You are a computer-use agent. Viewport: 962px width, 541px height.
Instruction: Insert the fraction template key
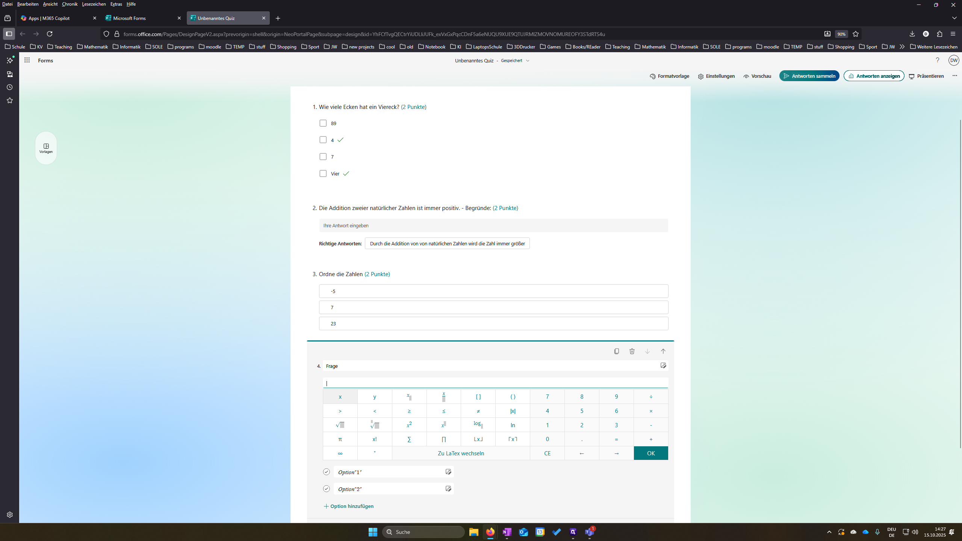444,397
